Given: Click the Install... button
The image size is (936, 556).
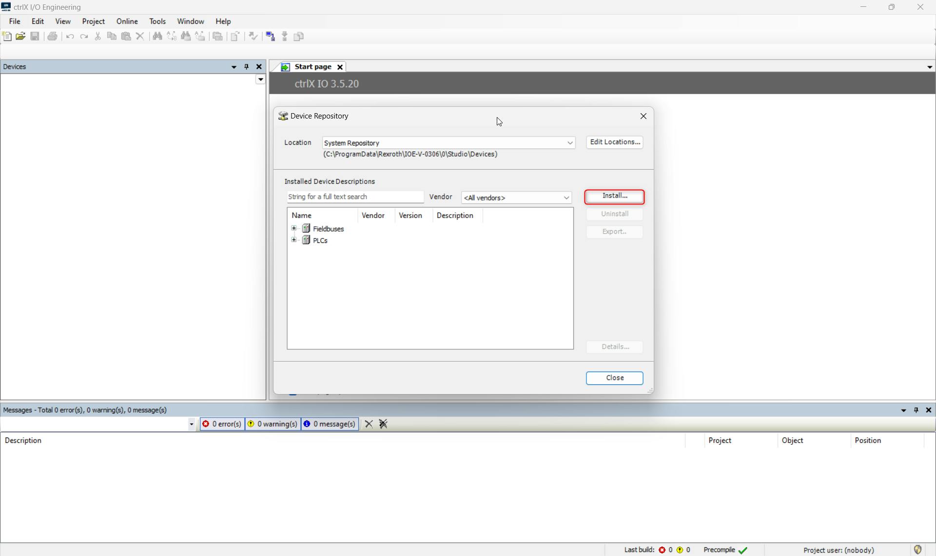Looking at the screenshot, I should click(614, 196).
